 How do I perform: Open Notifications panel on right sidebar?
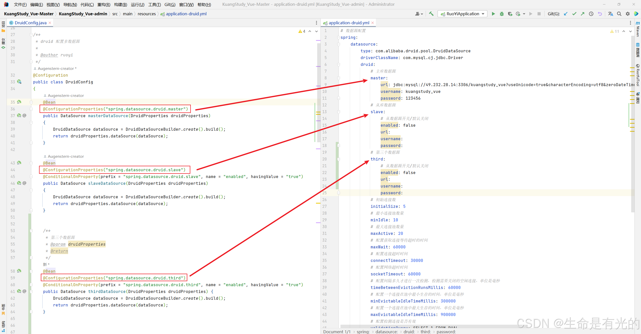638,98
